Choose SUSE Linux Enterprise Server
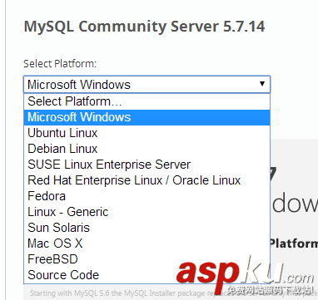Image resolution: width=318 pixels, height=300 pixels. 147,165
